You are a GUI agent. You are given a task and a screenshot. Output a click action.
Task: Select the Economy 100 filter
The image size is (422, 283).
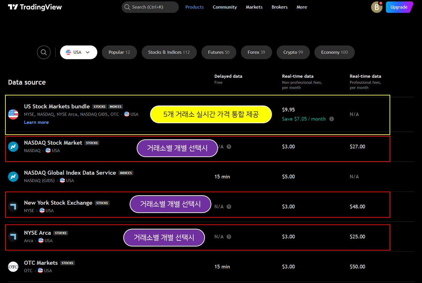[x=335, y=52]
